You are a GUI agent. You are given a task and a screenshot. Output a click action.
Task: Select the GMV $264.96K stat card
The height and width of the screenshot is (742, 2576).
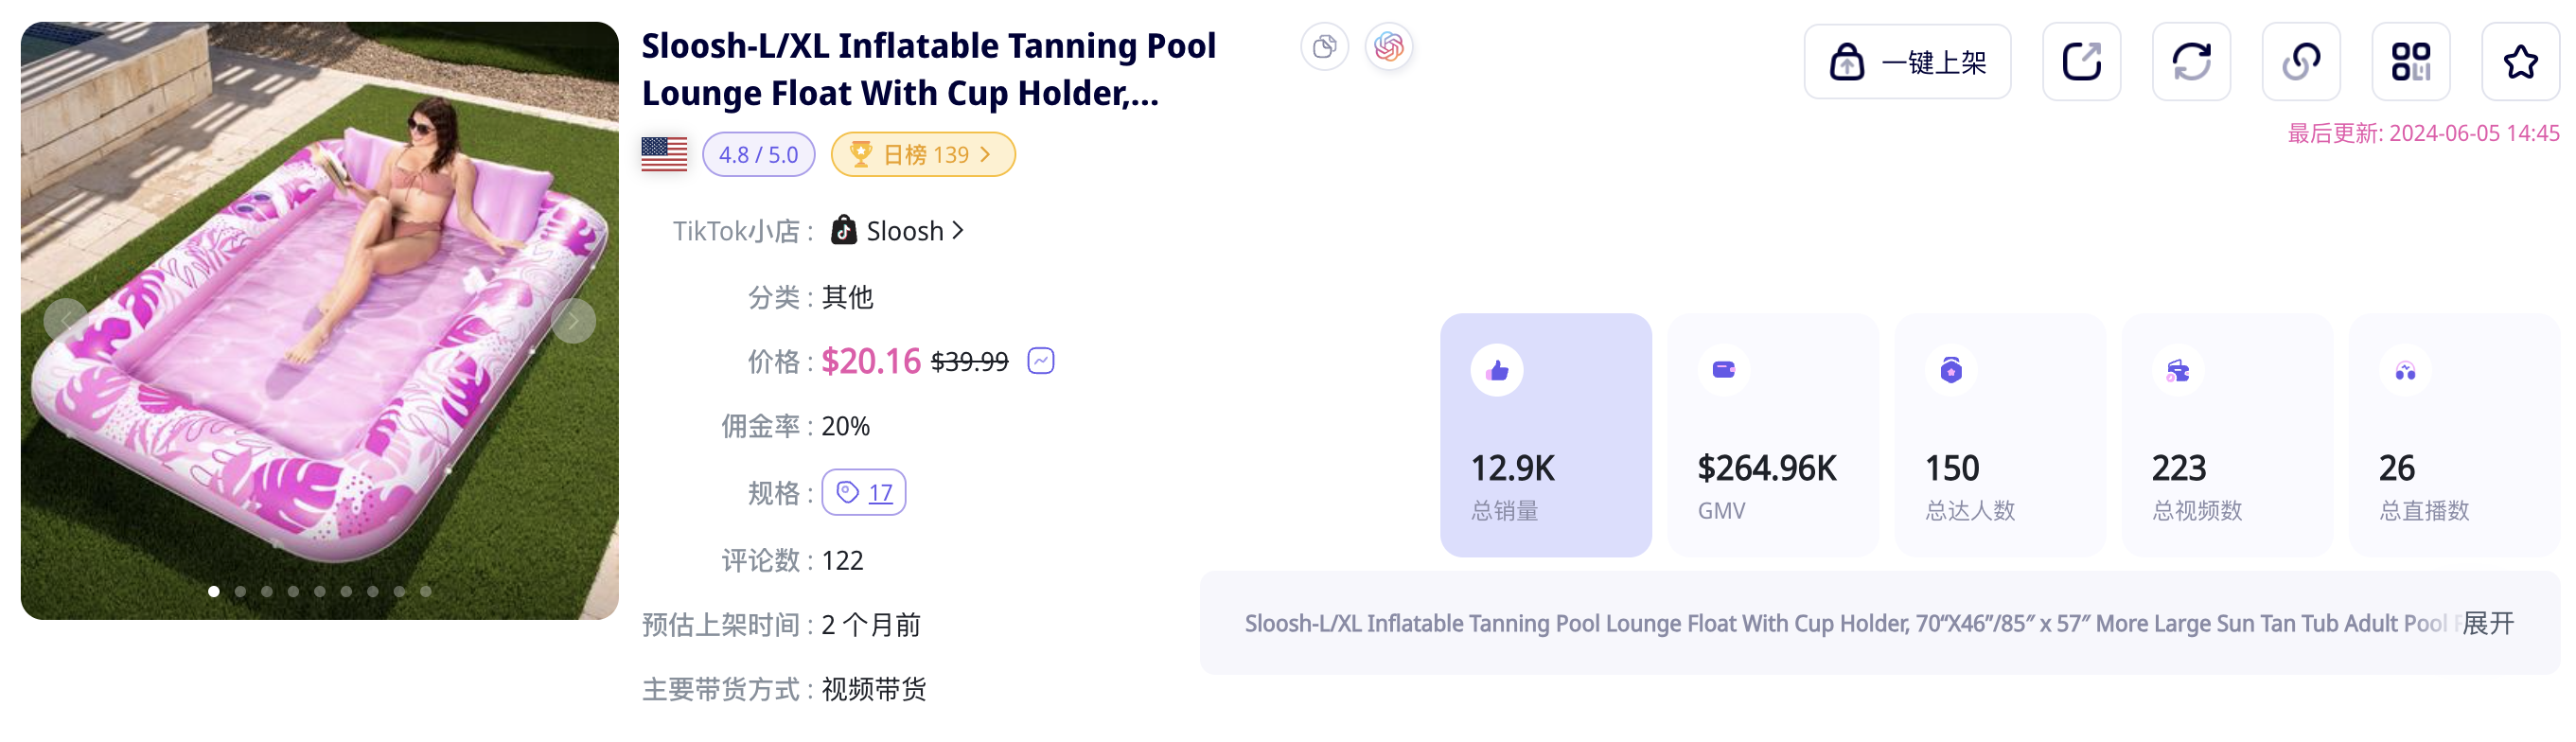click(x=1772, y=435)
